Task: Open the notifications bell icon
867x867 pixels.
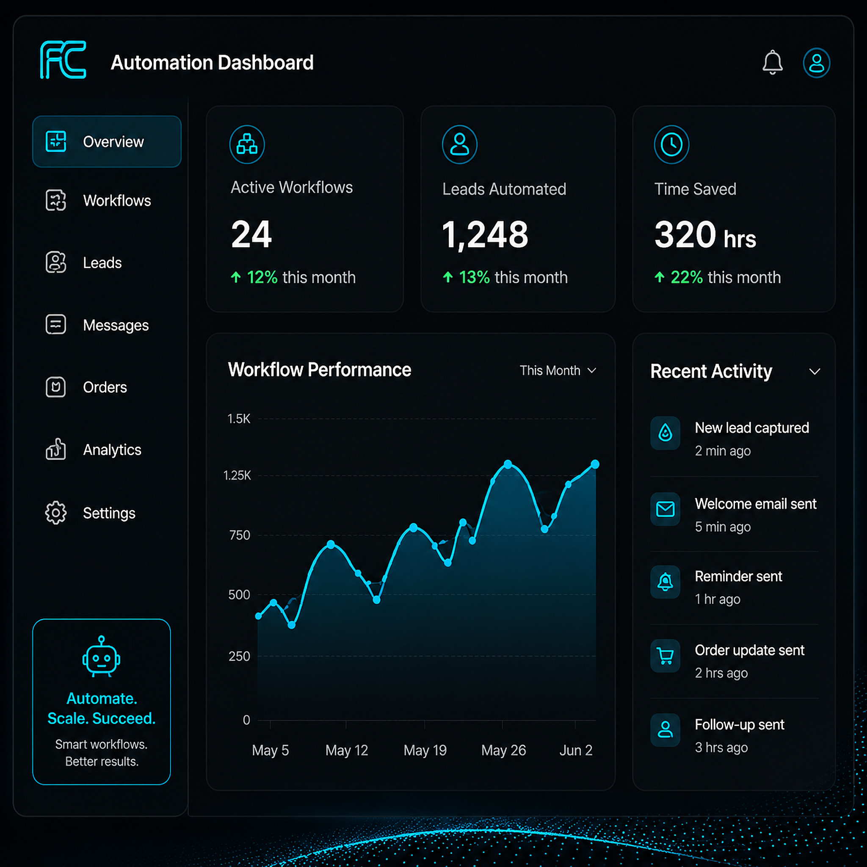Action: coord(772,62)
